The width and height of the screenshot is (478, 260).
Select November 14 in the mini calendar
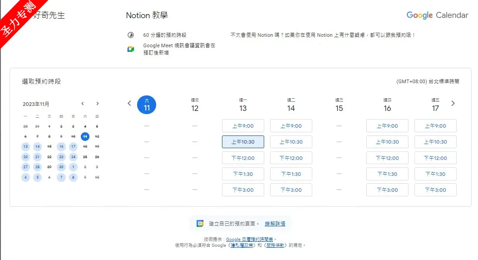(38, 146)
